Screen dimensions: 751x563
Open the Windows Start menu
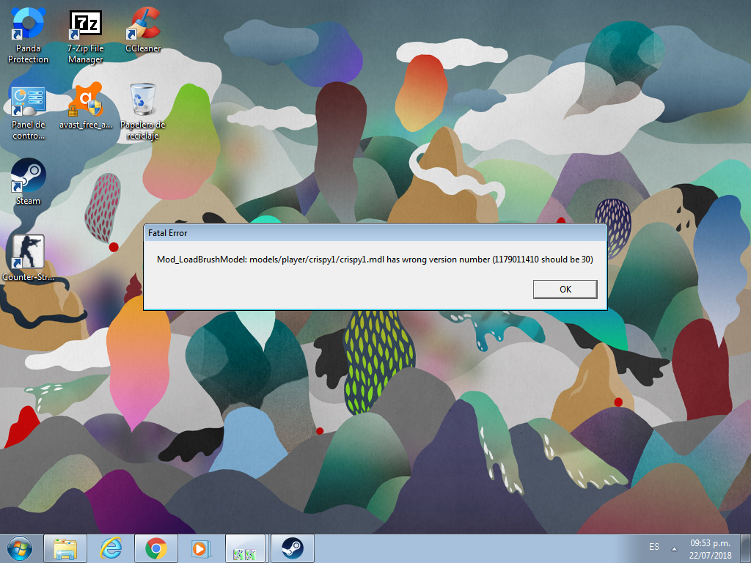tap(20, 548)
